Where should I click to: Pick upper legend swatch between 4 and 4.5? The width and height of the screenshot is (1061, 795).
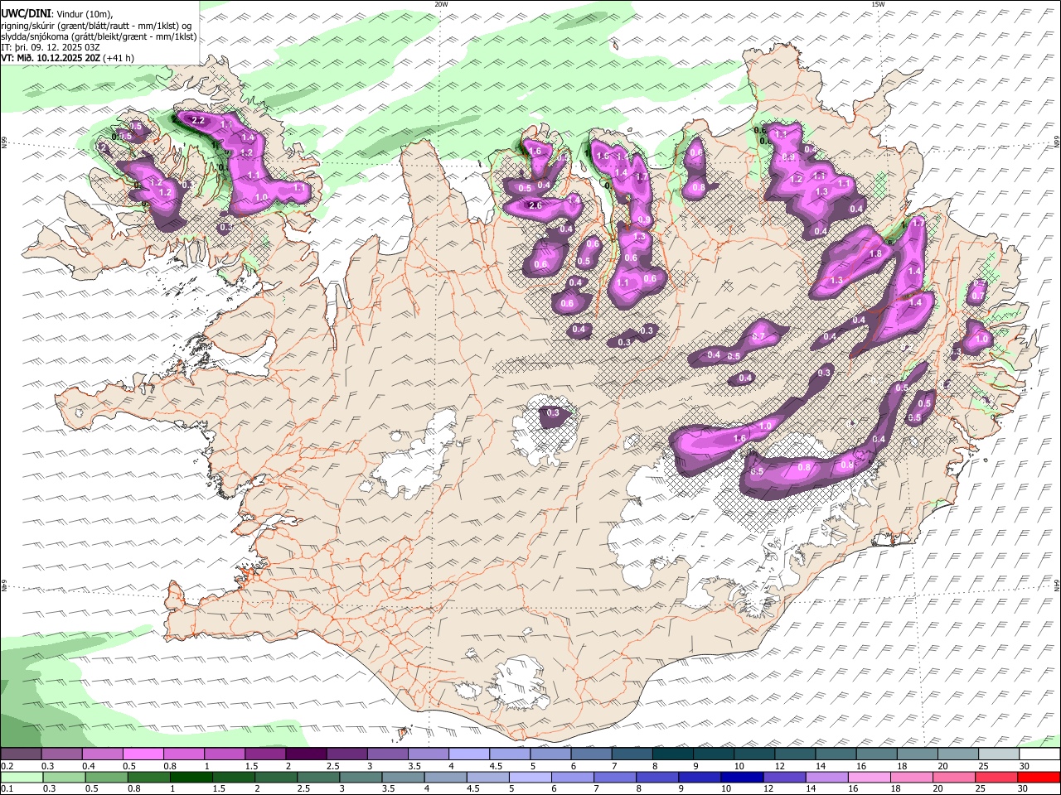pos(469,754)
